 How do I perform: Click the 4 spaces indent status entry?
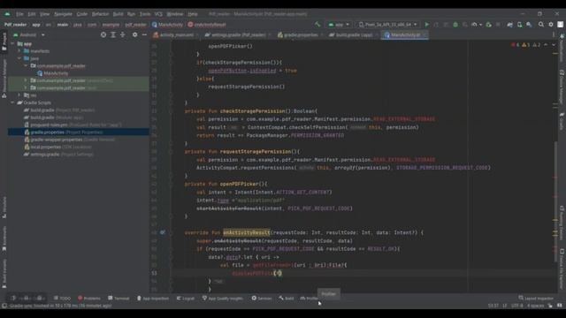[535, 306]
